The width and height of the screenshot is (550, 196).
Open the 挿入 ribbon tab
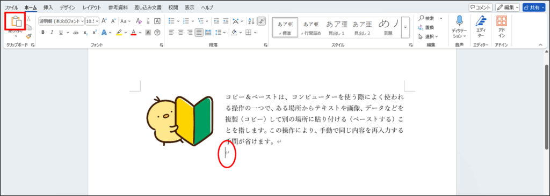48,7
